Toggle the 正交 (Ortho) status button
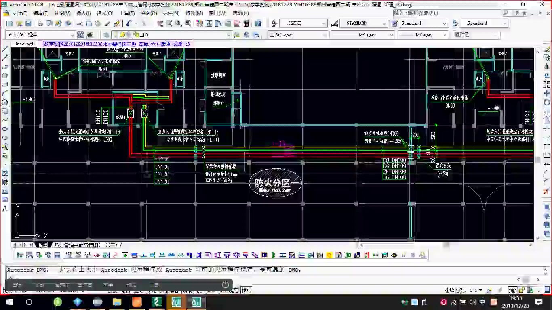This screenshot has width=552, height=310. pos(138,291)
